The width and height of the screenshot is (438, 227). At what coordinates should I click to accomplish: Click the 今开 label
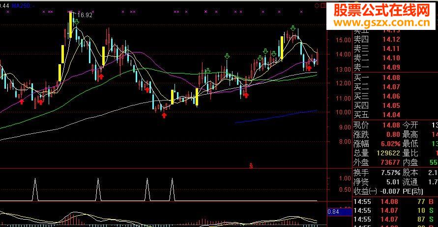tap(410, 125)
